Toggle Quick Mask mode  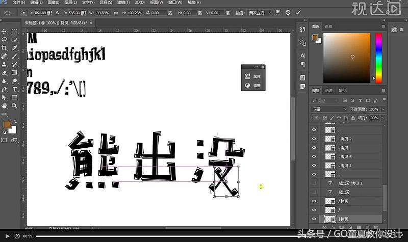[x=4, y=140]
